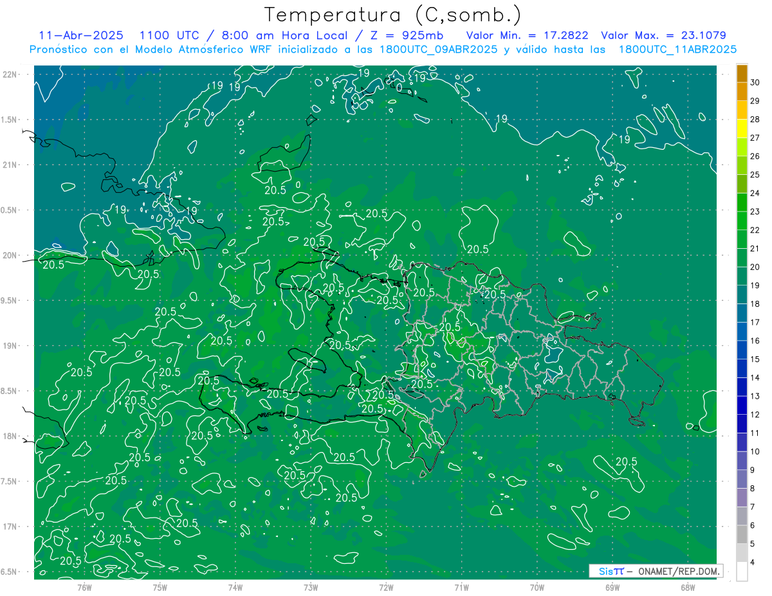
Task: Select the '7.5N' latitude tick label
Action: point(10,481)
